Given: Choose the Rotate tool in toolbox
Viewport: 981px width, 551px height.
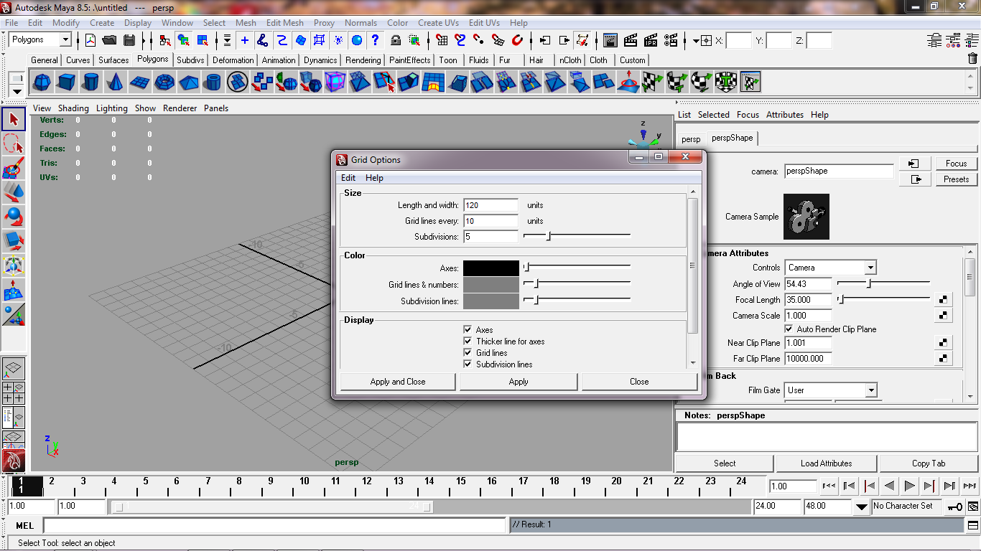Looking at the screenshot, I should 14,217.
